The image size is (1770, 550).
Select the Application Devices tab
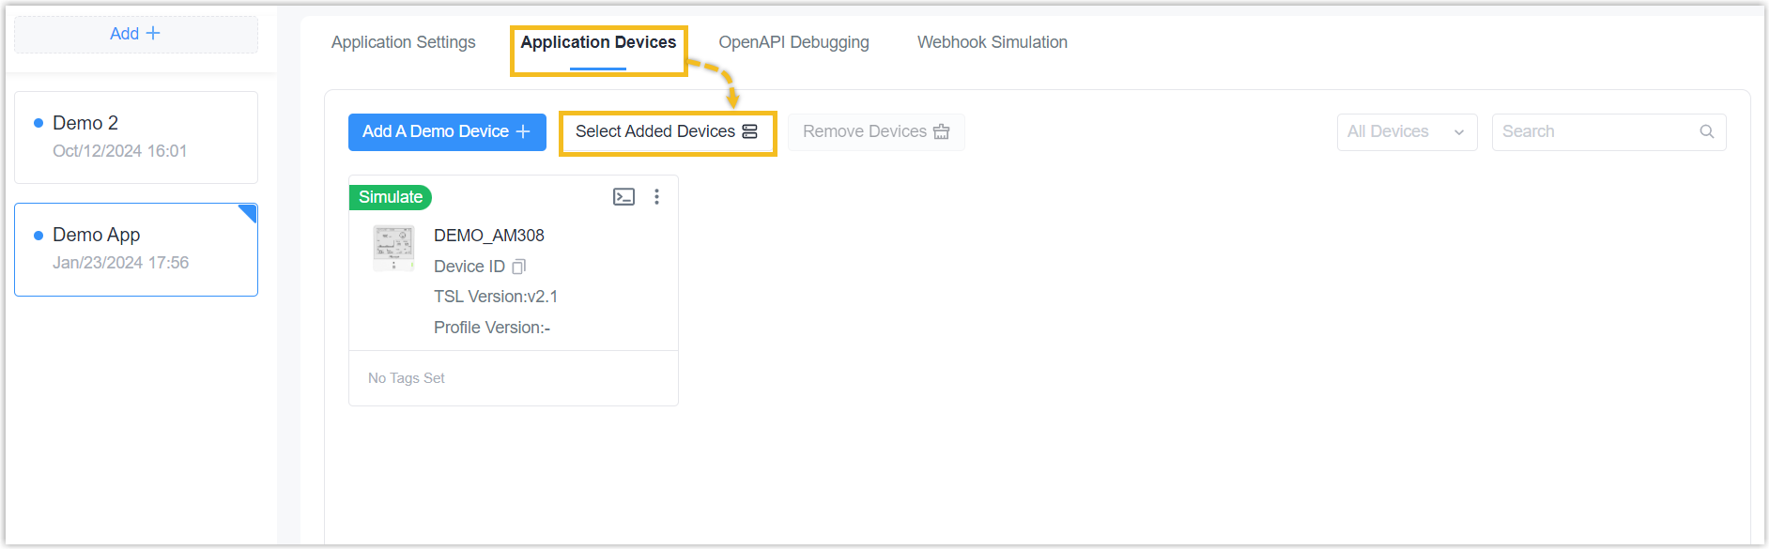coord(598,42)
